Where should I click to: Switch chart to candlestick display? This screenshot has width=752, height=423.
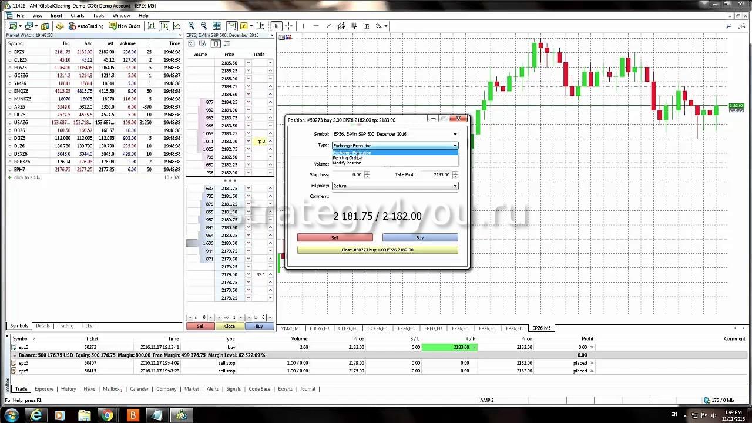coord(164,26)
